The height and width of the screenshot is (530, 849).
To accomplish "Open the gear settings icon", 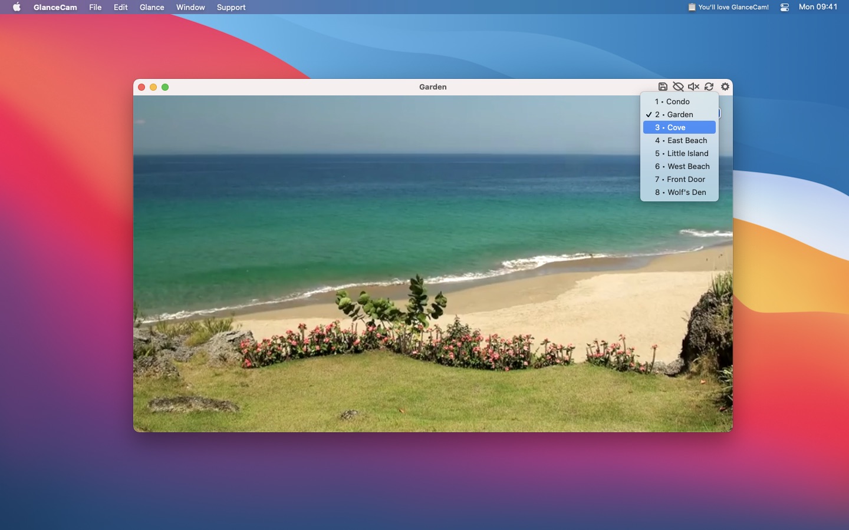I will [725, 87].
